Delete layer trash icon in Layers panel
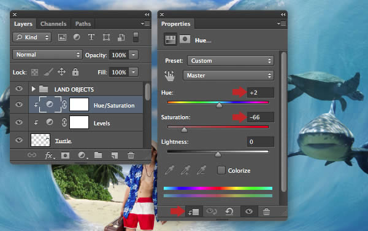The height and width of the screenshot is (231, 368). tap(131, 155)
